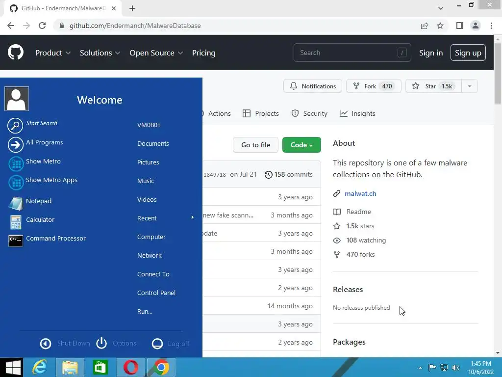Viewport: 502px width, 377px height.
Task: Open File Explorer from taskbar
Action: tap(70, 367)
